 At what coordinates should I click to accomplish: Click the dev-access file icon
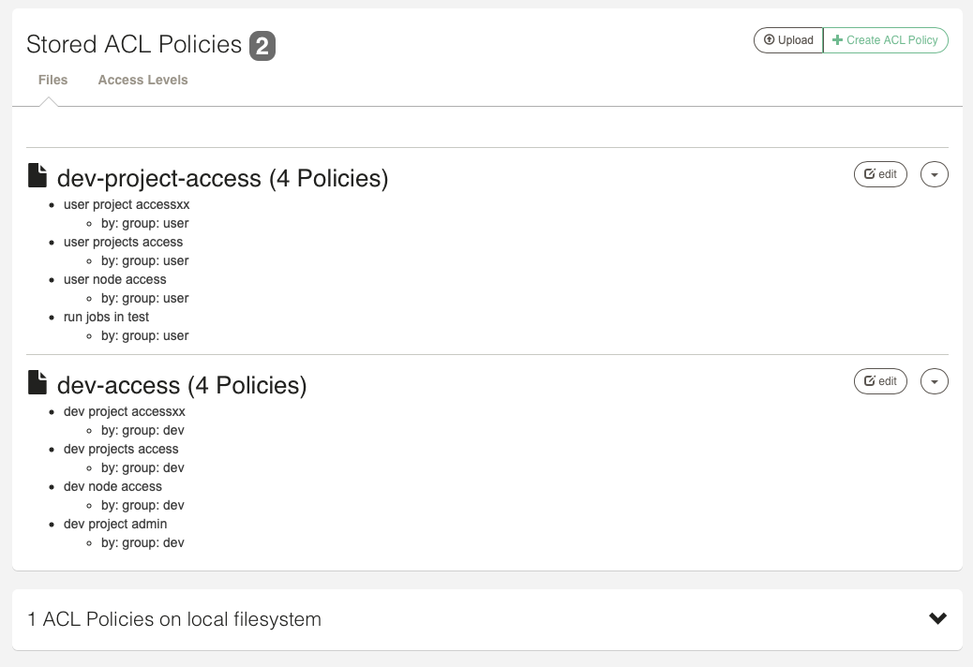[x=37, y=382]
